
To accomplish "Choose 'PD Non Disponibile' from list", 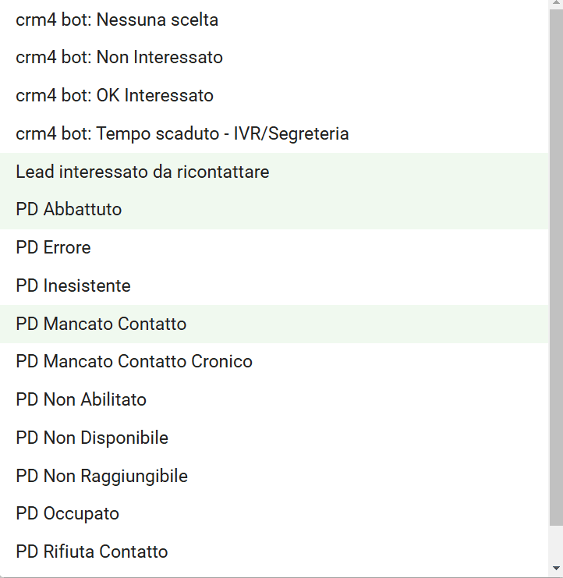I will pos(274,438).
